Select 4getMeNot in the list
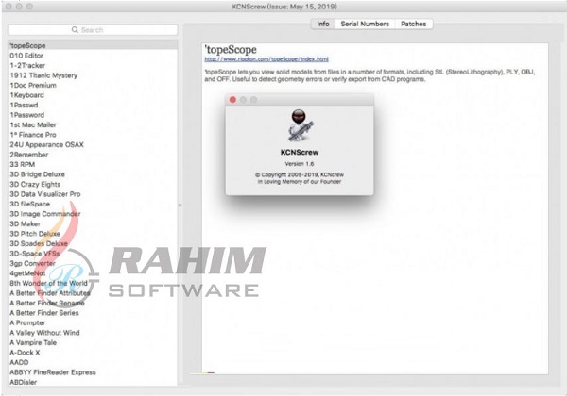This screenshot has width=567, height=396. tap(93, 273)
